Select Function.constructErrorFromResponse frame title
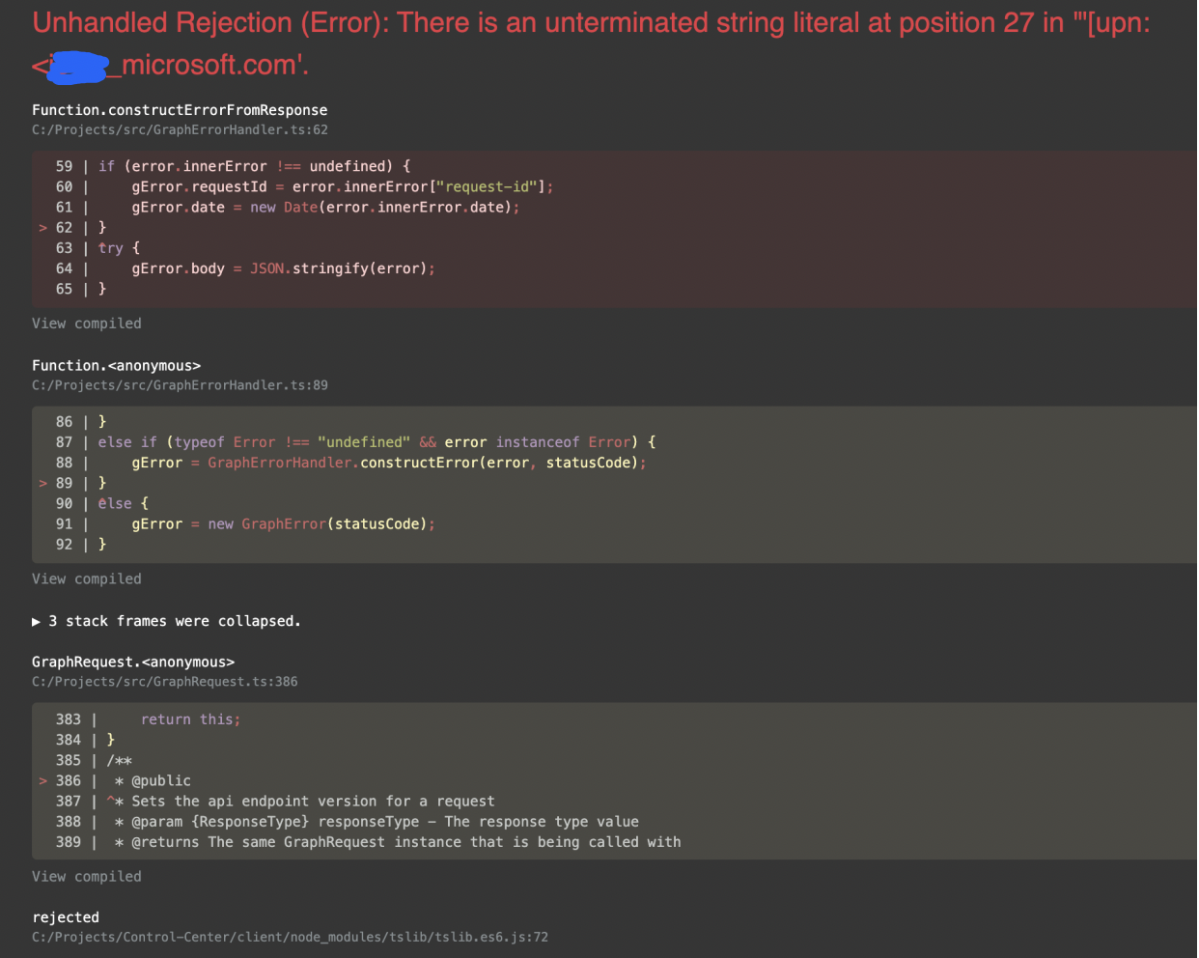 coord(180,110)
